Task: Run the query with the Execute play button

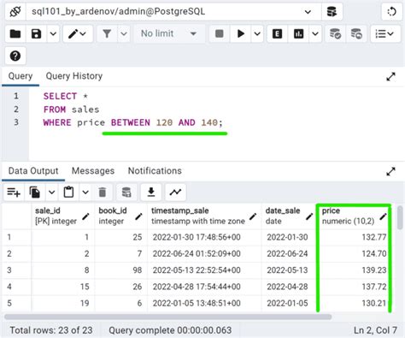Action: pyautogui.click(x=241, y=34)
